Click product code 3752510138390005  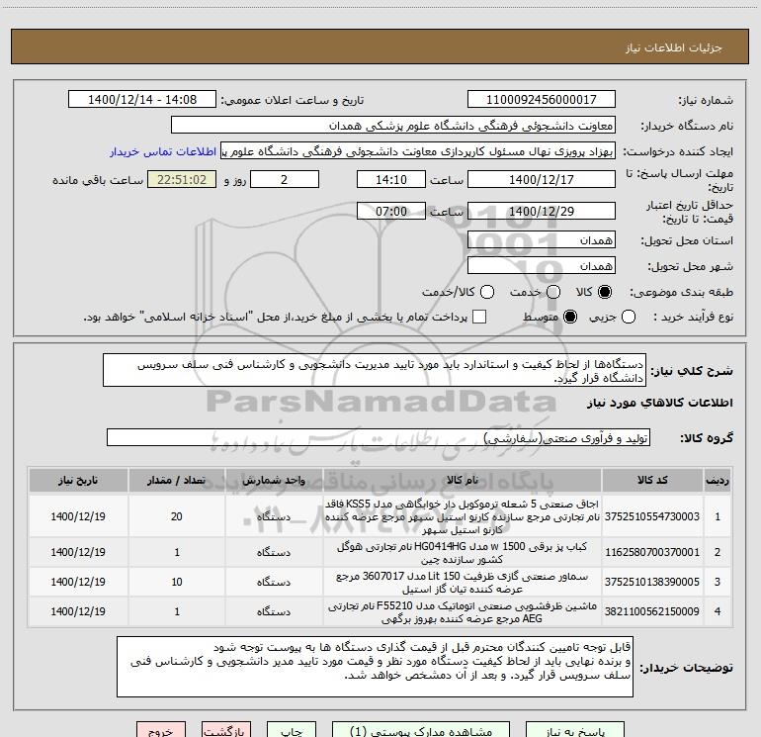652,582
